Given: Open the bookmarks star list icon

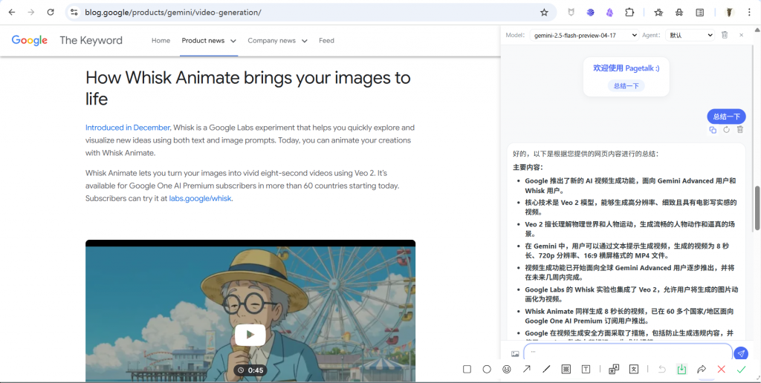Looking at the screenshot, I should [658, 13].
